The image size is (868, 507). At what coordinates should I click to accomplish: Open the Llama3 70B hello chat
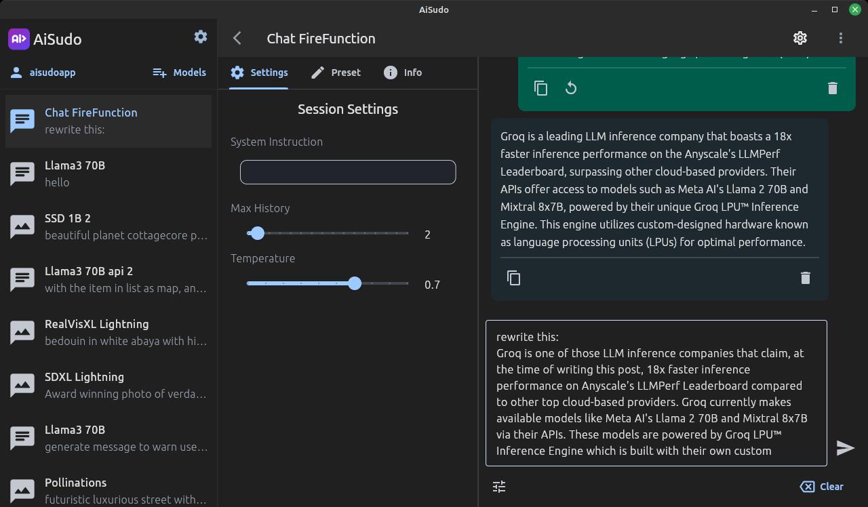click(108, 174)
